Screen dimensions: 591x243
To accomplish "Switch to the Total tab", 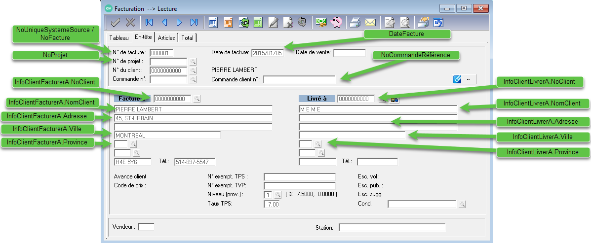I will [x=187, y=37].
